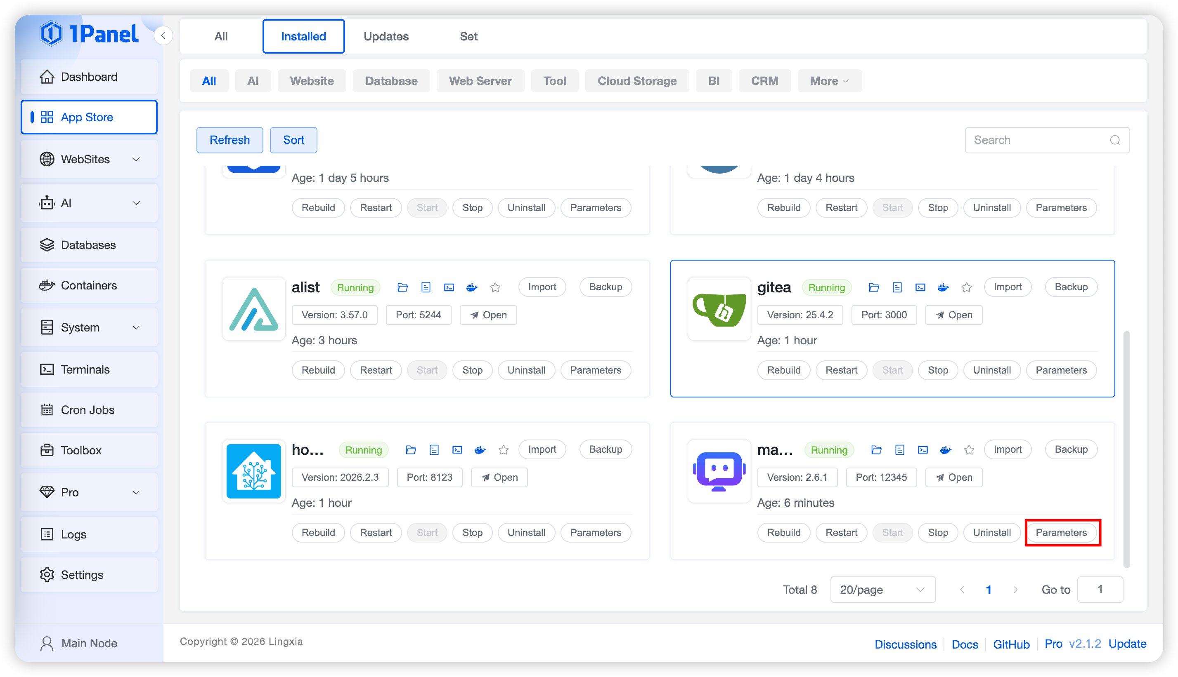View gitea logs via document icon
Image resolution: width=1178 pixels, height=677 pixels.
point(897,287)
